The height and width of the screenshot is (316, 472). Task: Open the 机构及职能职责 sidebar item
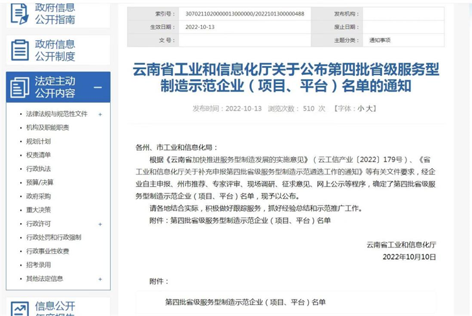(47, 128)
